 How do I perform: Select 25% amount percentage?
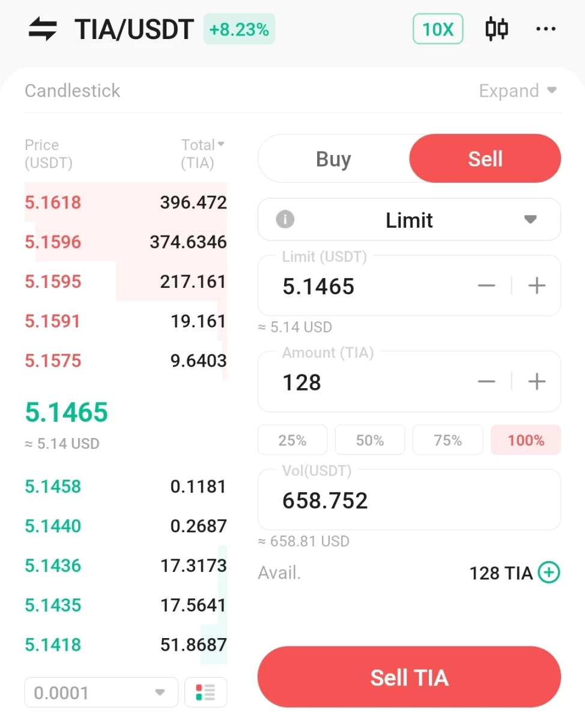292,440
